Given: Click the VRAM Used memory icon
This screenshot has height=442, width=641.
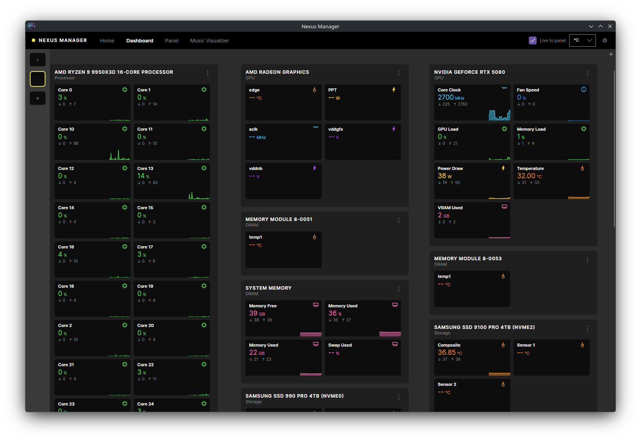Looking at the screenshot, I should click(504, 207).
